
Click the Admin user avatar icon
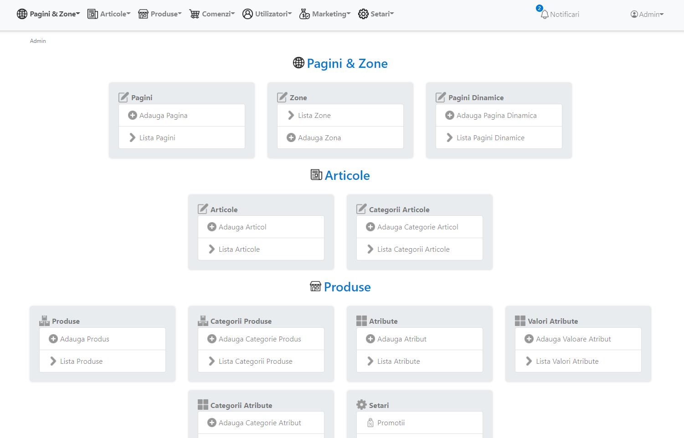[634, 14]
